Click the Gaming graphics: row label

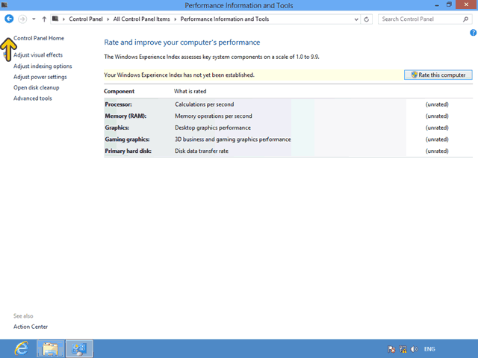point(127,139)
